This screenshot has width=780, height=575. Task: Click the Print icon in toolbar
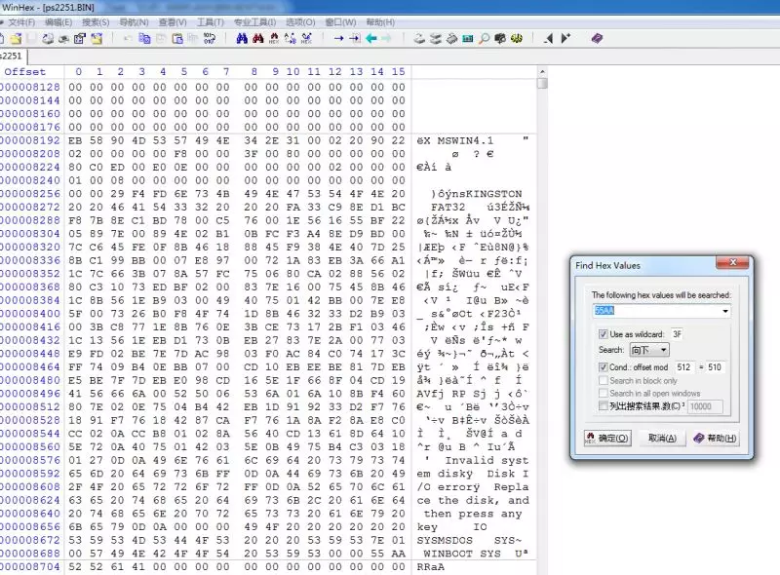[63, 39]
